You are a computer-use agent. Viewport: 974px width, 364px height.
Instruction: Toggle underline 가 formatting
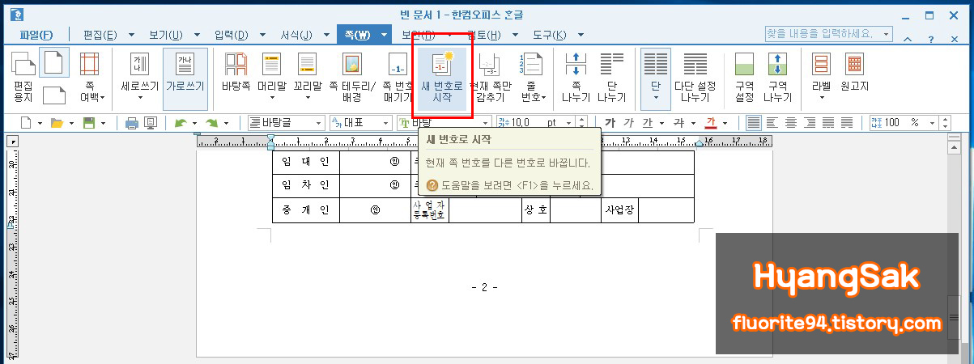647,123
